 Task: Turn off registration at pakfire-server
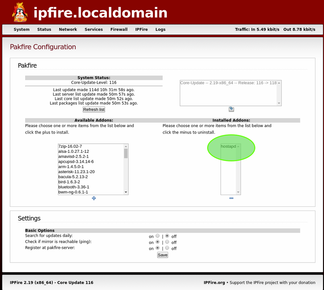[x=167, y=248]
